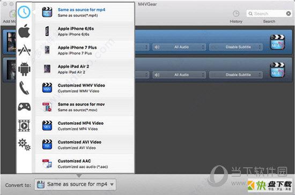Open second movie's Disable Subtitle dropdown
The width and height of the screenshot is (295, 195).
tap(236, 75)
